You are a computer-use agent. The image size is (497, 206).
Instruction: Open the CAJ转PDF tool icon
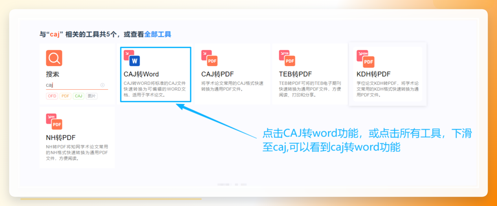tap(209, 58)
